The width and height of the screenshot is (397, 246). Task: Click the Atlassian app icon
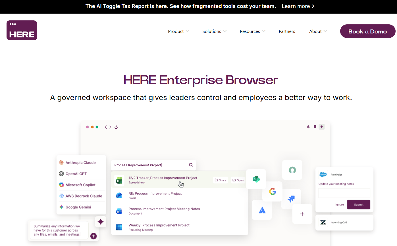pyautogui.click(x=262, y=210)
